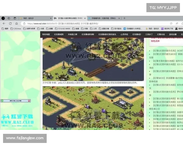Open the 游戏设置 navigation menu item
This screenshot has width=183, height=146.
173,35
